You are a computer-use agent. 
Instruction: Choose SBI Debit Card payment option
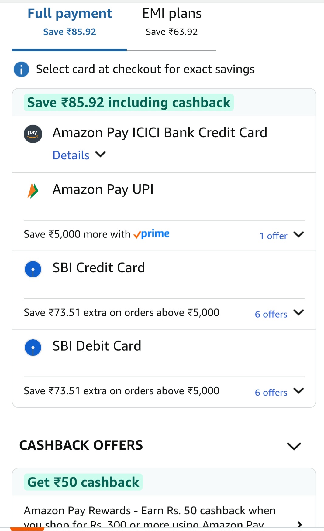[97, 346]
